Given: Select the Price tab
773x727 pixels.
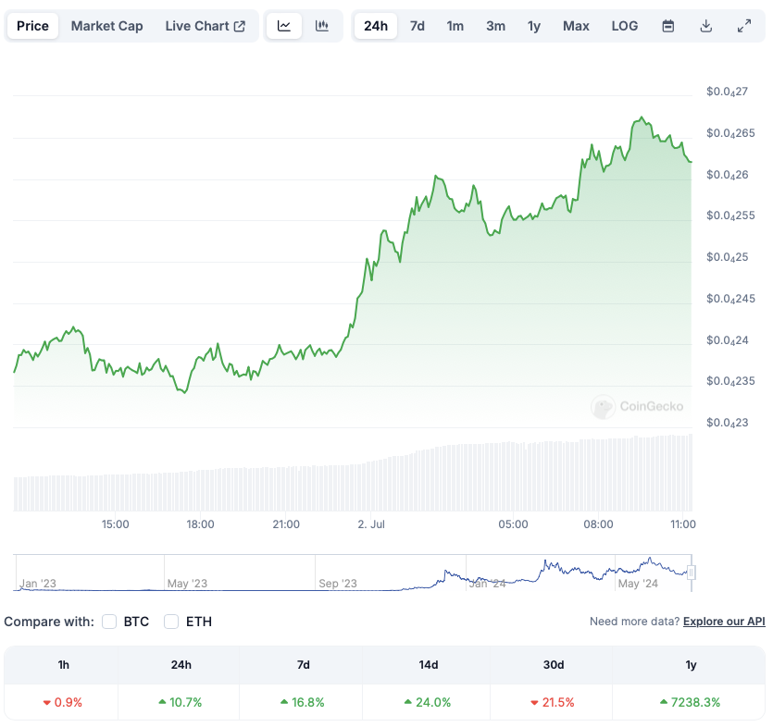Looking at the screenshot, I should (32, 26).
